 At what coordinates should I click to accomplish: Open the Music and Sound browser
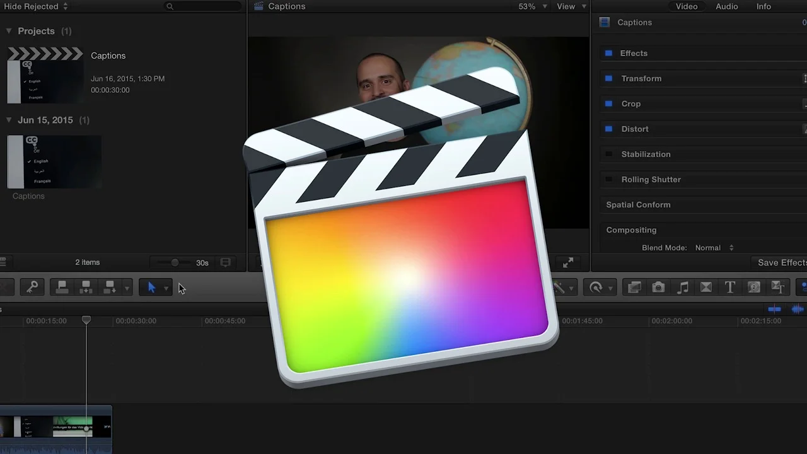[x=682, y=288]
